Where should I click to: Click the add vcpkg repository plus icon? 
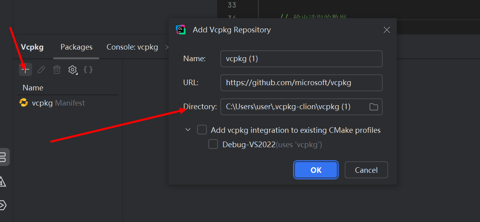coord(25,70)
